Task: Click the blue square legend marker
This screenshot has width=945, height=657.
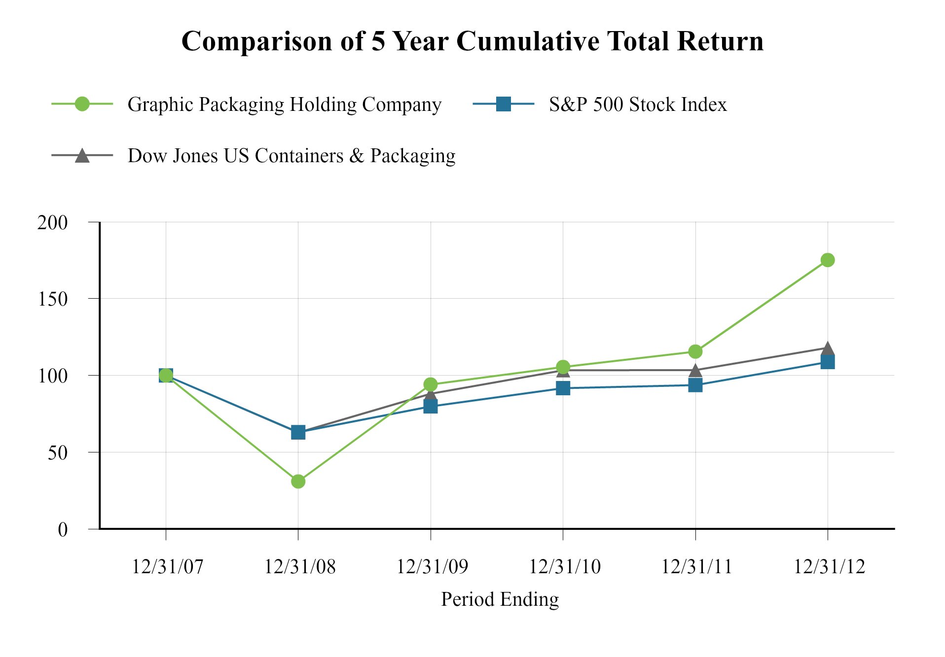Action: point(503,104)
